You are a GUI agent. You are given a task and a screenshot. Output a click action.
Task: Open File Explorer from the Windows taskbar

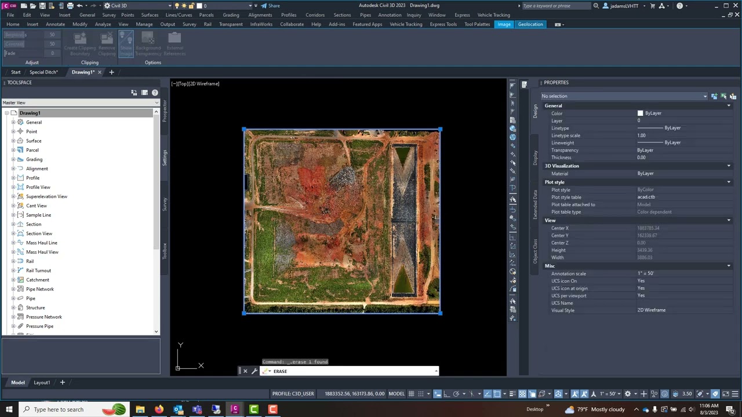140,409
